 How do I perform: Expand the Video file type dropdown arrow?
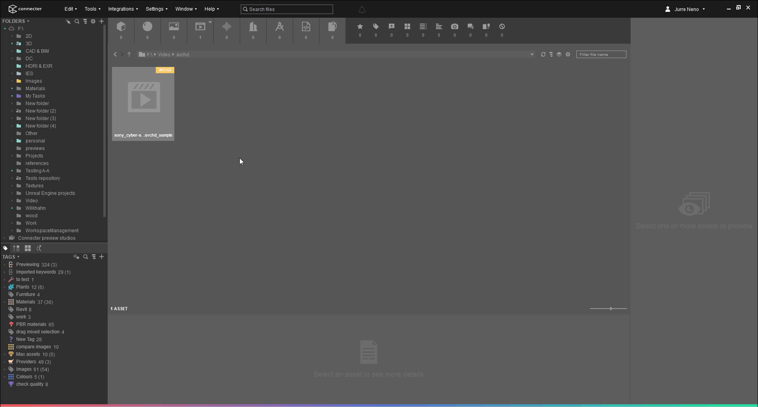(210, 22)
